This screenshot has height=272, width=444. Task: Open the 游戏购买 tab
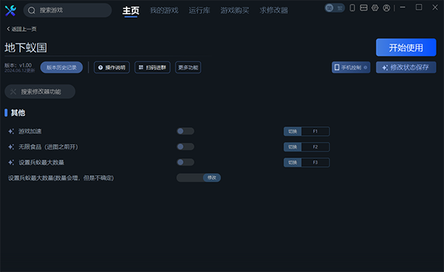click(x=235, y=10)
